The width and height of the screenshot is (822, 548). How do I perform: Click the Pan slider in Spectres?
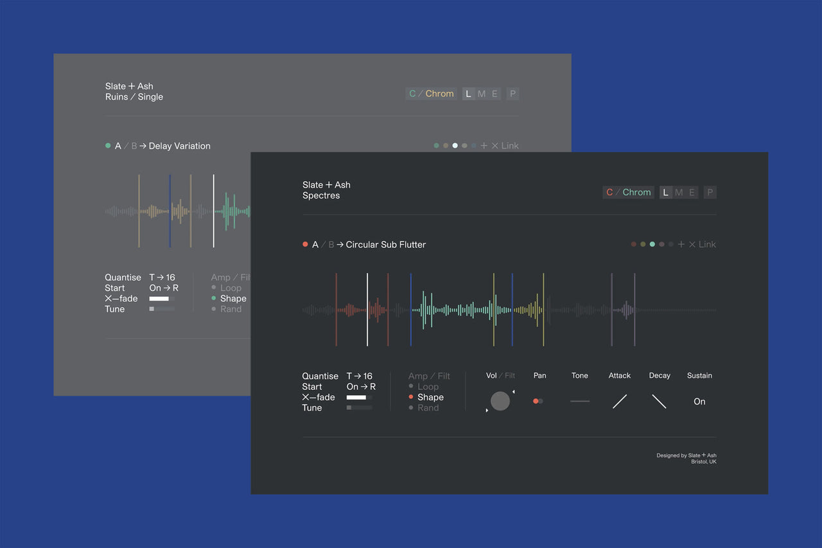point(538,401)
